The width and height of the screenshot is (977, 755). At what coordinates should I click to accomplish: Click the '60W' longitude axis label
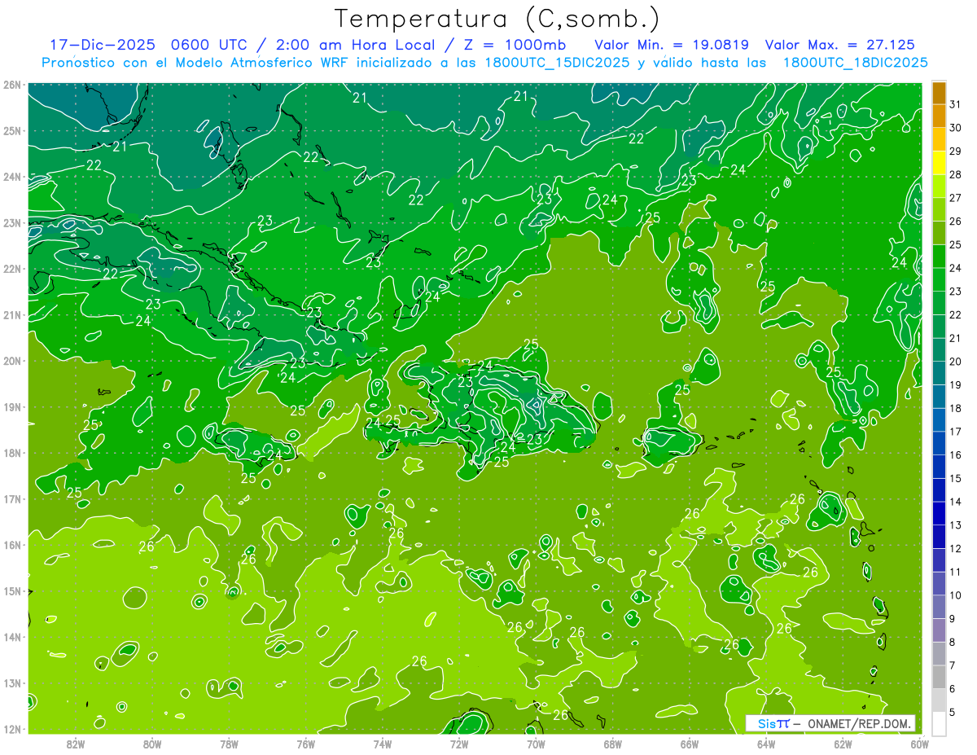(x=919, y=743)
